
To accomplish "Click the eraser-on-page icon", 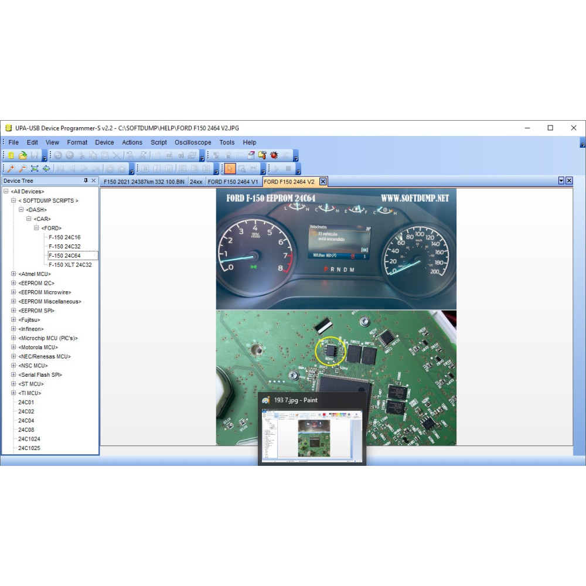I will tap(251, 155).
